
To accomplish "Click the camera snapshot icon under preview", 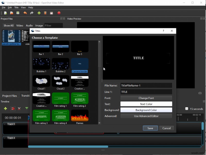I will click(x=200, y=93).
